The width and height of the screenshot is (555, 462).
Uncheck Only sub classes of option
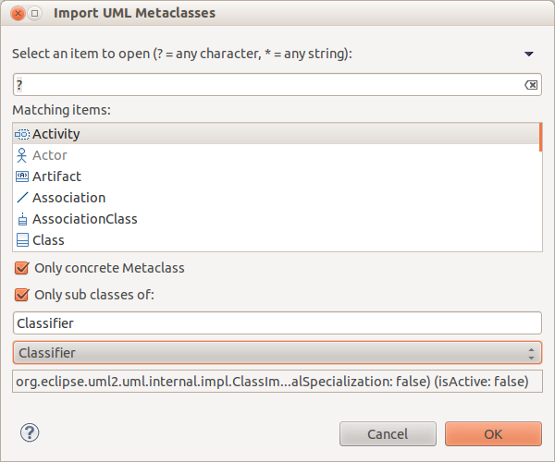click(x=21, y=295)
